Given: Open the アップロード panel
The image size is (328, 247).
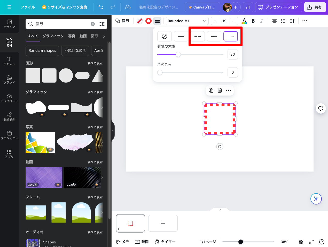Looking at the screenshot, I should [9, 98].
